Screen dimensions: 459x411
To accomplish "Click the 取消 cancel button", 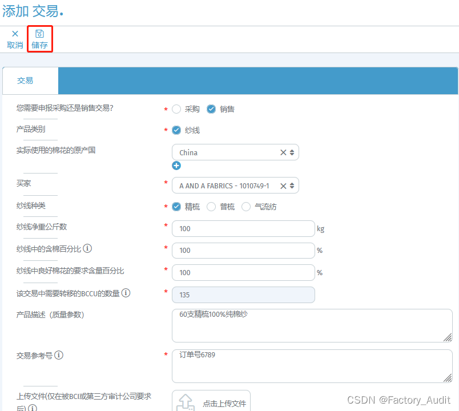I will 14,44.
